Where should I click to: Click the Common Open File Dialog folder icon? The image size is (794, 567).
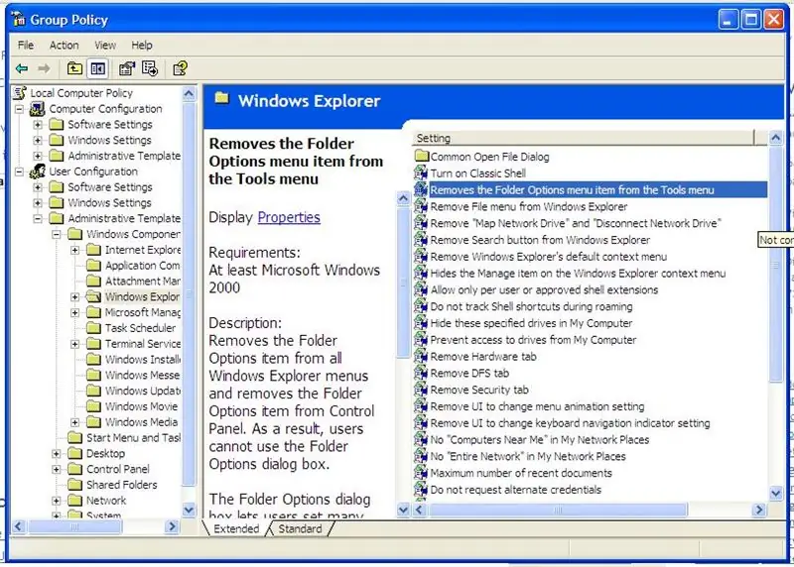[x=421, y=157]
